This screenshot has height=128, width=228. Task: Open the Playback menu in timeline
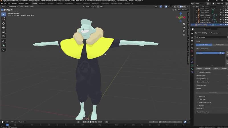pos(22,122)
